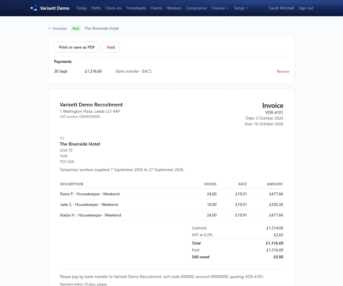Viewport: 343px width, 286px height.
Task: Expand the Finance dropdown menu
Action: (x=220, y=8)
